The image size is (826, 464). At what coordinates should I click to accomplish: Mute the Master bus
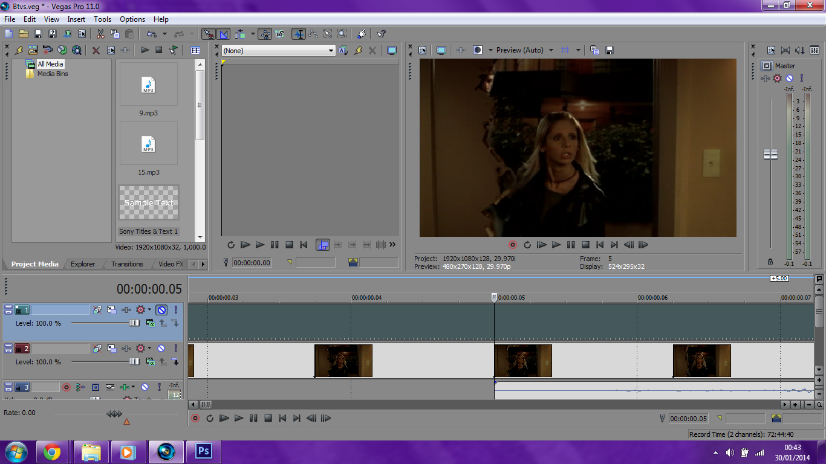[x=789, y=79]
